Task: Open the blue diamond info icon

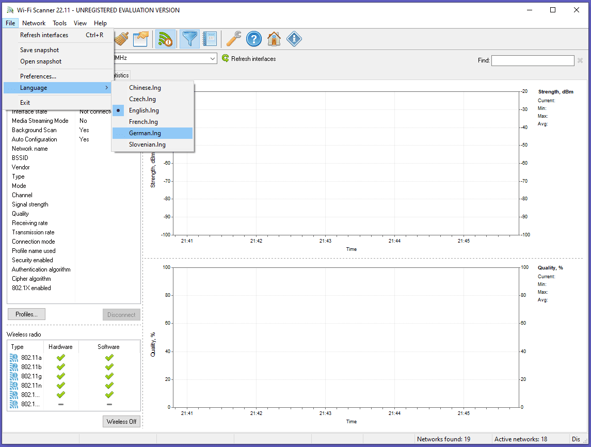Action: 294,39
